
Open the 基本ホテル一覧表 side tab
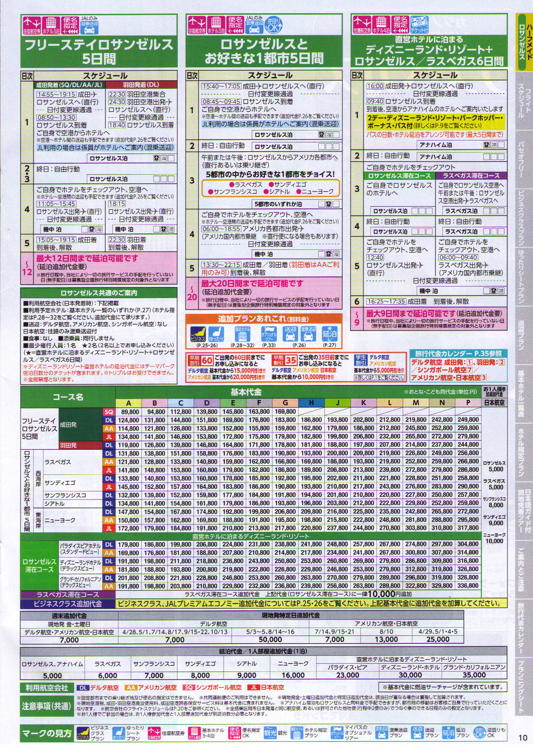pyautogui.click(x=524, y=394)
